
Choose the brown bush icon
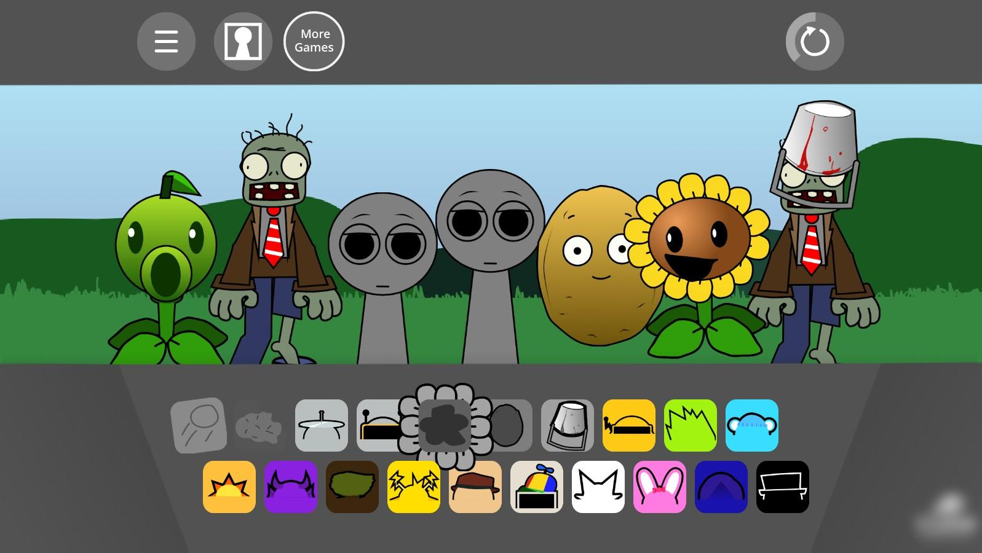(x=352, y=487)
